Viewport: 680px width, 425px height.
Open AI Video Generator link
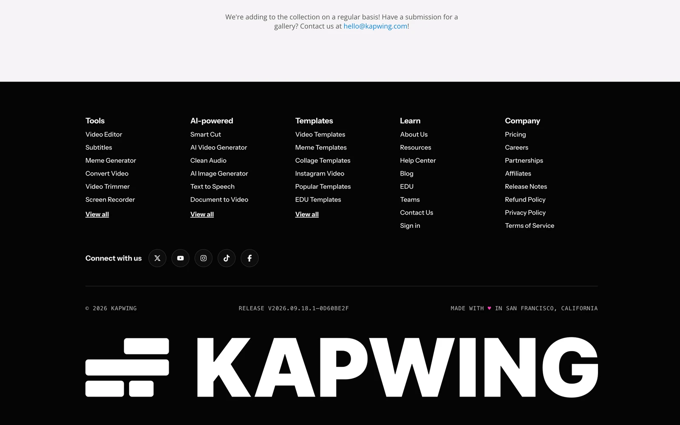point(218,147)
